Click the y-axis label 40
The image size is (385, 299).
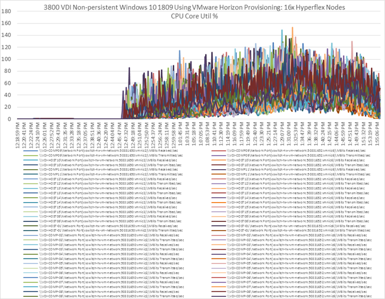click(8, 95)
